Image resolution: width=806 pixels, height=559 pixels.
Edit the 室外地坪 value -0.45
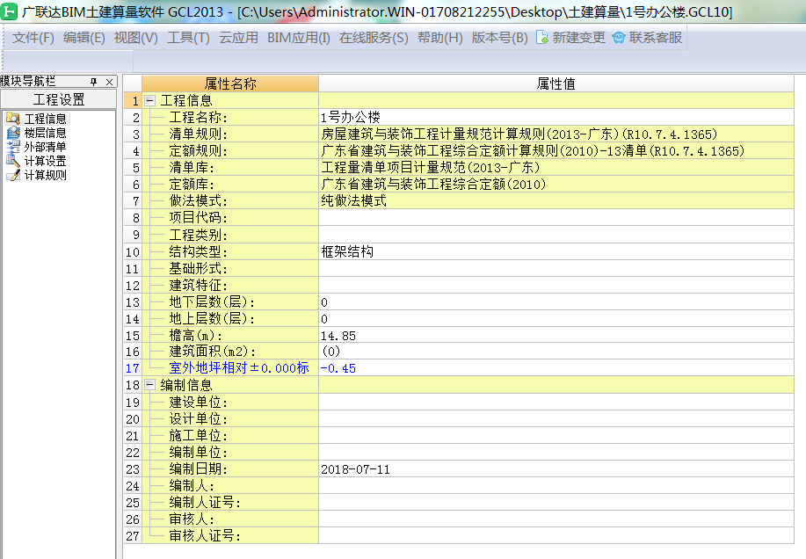[556, 368]
